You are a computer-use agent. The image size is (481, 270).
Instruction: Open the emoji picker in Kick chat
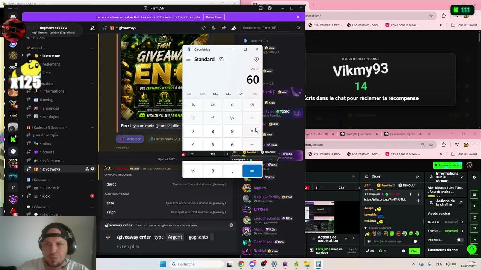(415, 241)
